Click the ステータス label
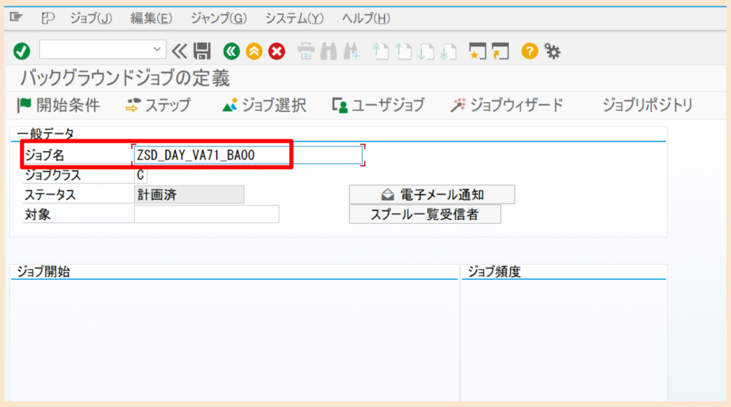This screenshot has width=731, height=407. [x=50, y=195]
